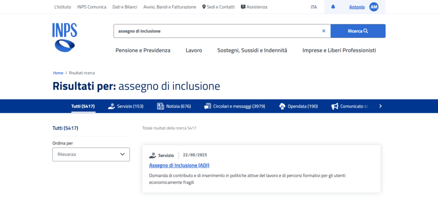
Task: Click the Ricerca search button
Action: point(358,31)
